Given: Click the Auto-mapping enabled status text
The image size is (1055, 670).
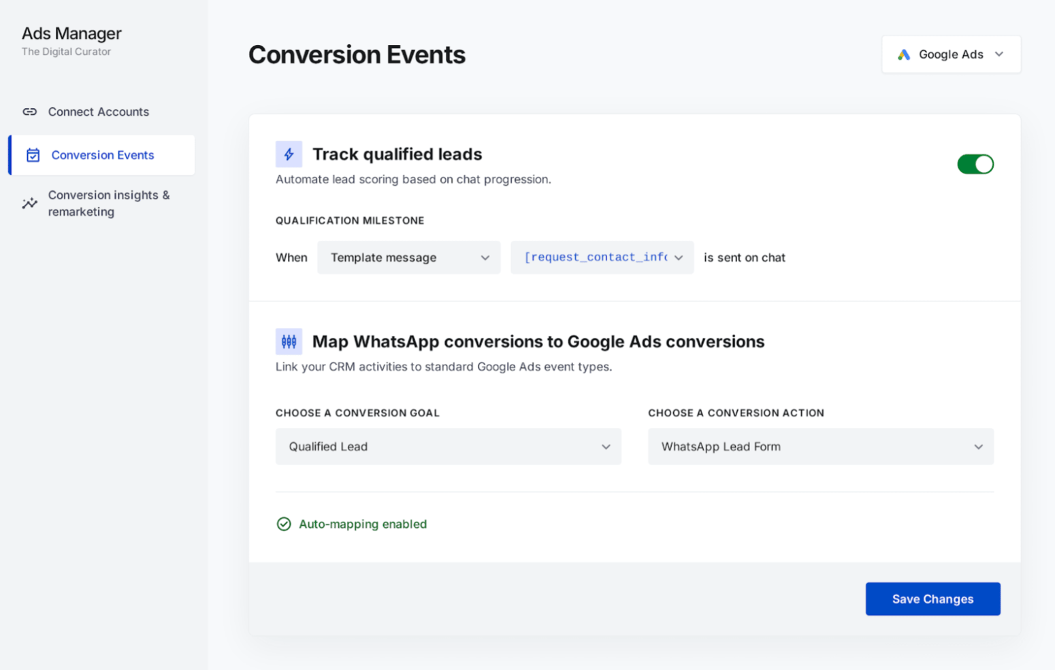Looking at the screenshot, I should pos(363,524).
